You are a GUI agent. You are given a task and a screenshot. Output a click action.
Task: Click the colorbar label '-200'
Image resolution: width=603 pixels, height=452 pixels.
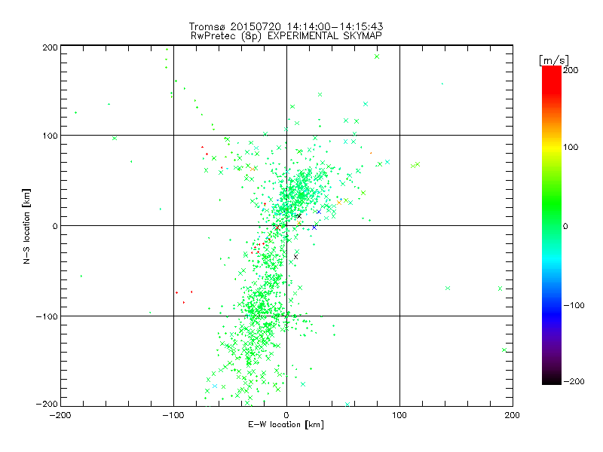coord(574,381)
